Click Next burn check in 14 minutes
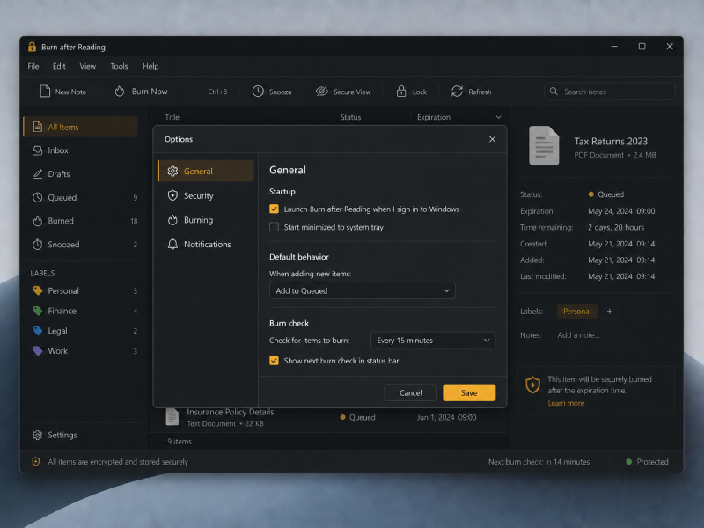Screen dimensions: 704x528 (x=539, y=461)
